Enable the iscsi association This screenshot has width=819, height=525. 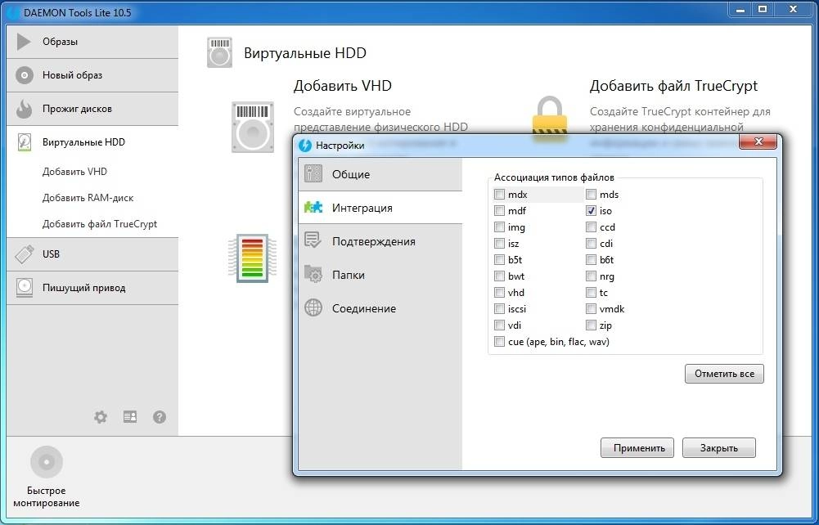pyautogui.click(x=499, y=309)
